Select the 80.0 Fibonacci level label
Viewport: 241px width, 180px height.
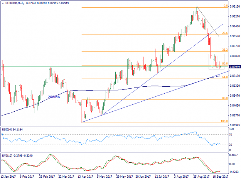pyautogui.click(x=225, y=98)
